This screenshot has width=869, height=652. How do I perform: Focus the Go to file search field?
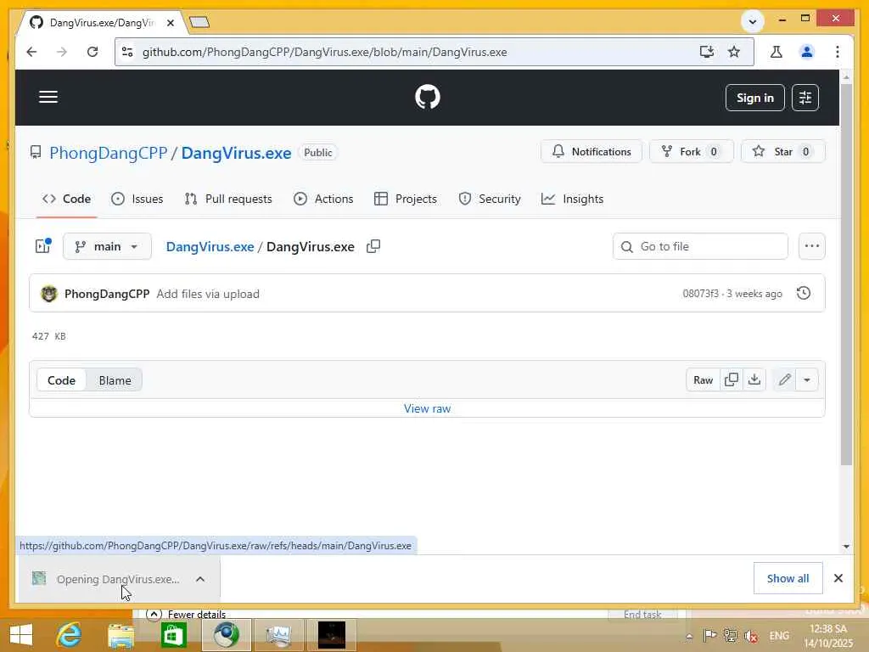pyautogui.click(x=700, y=246)
